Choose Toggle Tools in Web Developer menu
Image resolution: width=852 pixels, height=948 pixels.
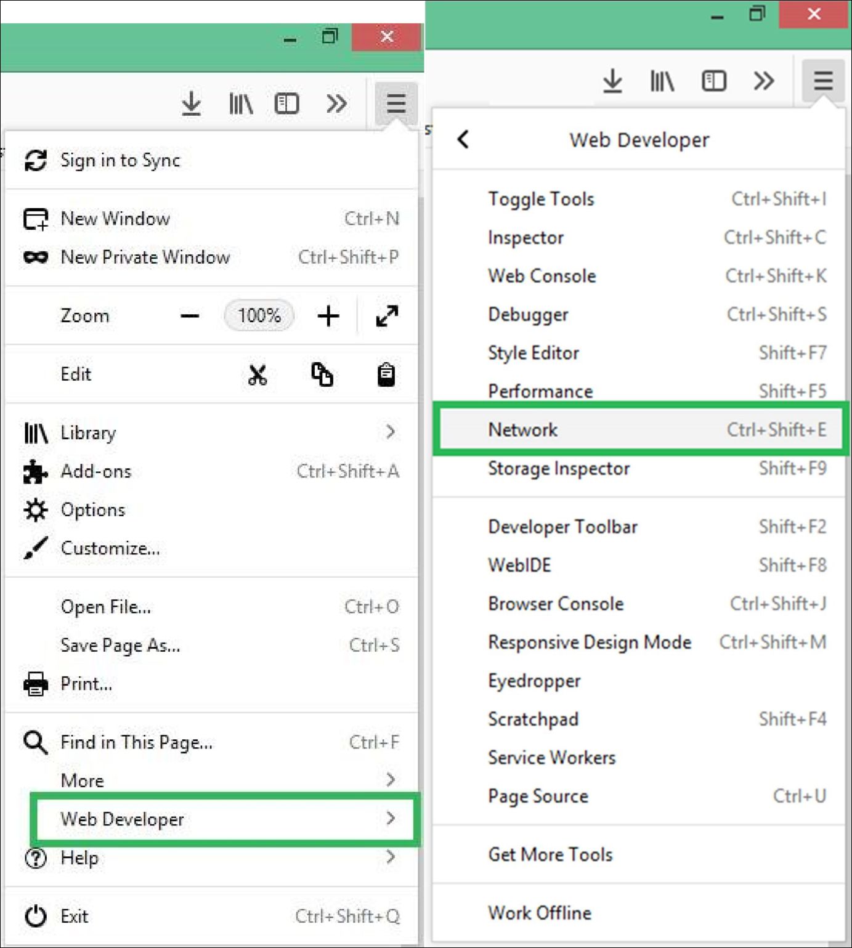(541, 199)
